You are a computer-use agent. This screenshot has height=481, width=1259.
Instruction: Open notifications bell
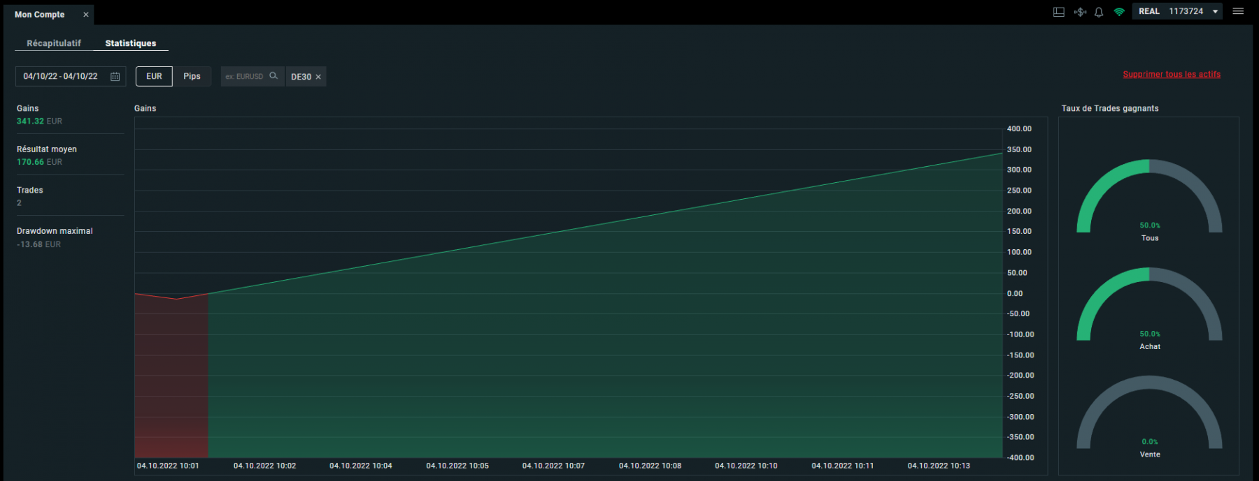[x=1099, y=12]
